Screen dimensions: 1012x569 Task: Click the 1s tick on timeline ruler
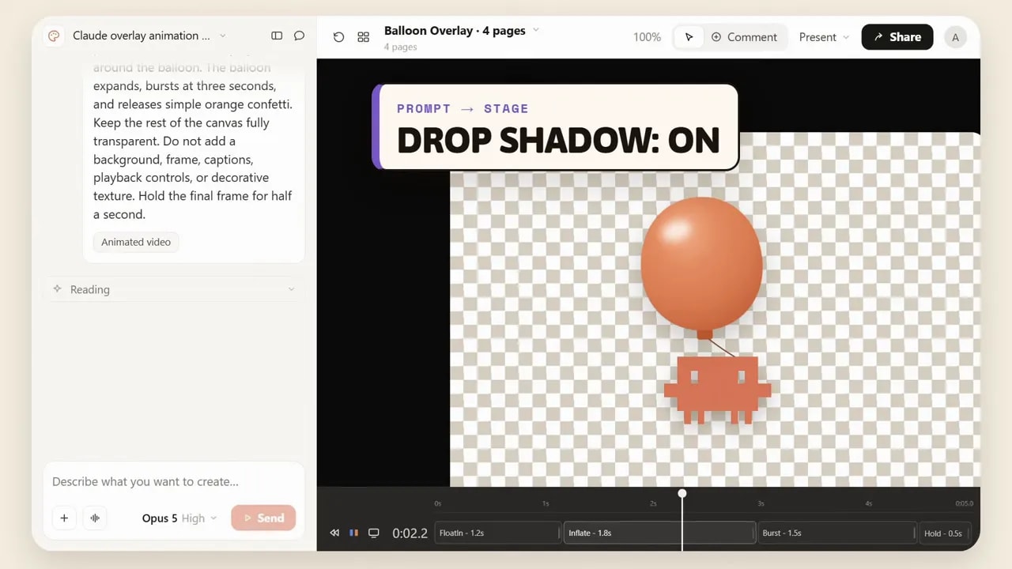(546, 503)
